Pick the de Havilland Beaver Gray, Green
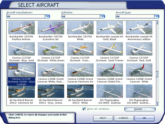Viewport: 165px width, 124px height. coord(51,91)
